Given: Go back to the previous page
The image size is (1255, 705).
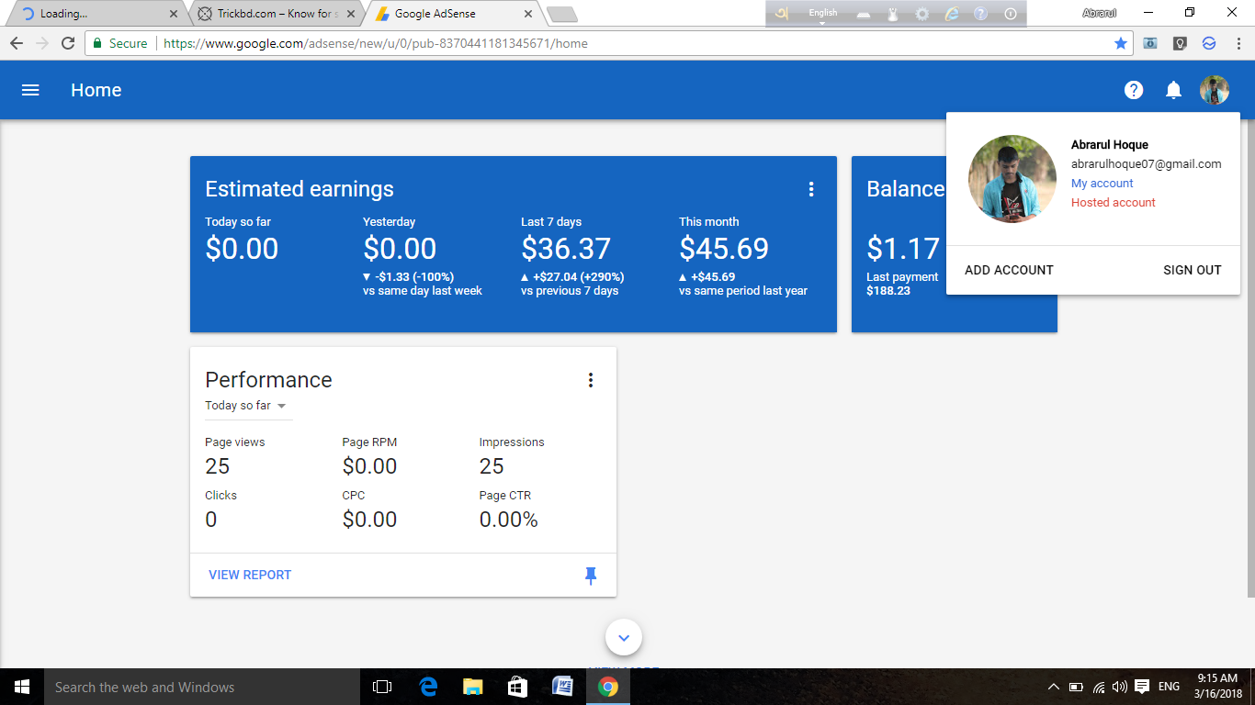Looking at the screenshot, I should (16, 43).
